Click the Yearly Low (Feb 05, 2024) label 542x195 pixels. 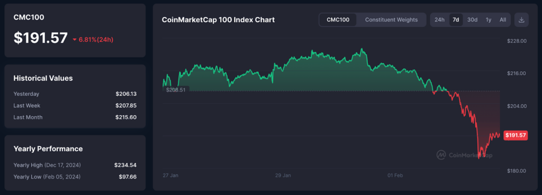point(47,177)
